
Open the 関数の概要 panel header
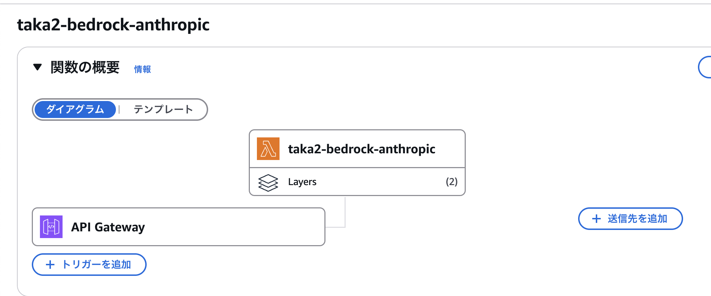[85, 67]
